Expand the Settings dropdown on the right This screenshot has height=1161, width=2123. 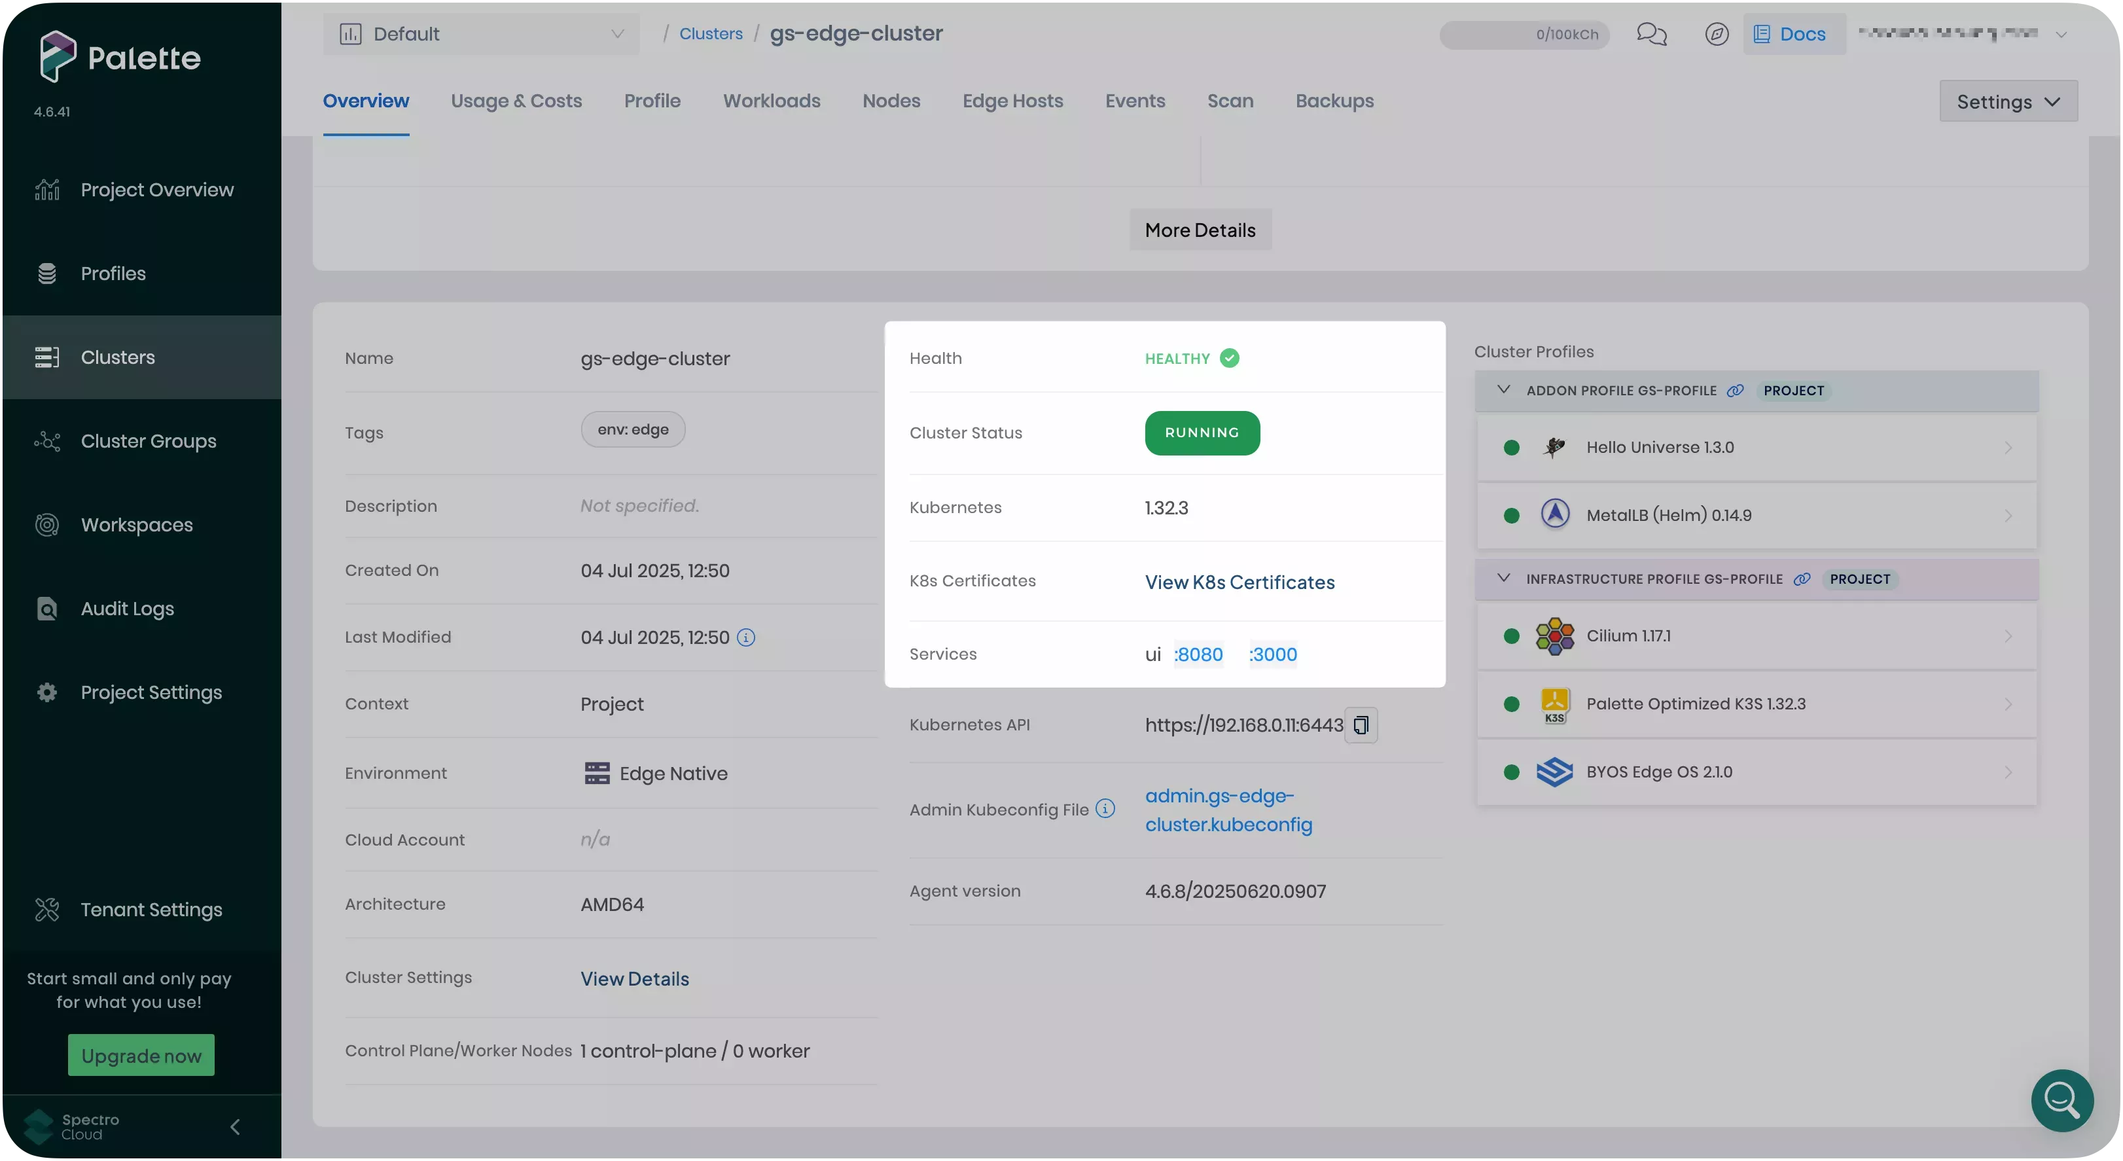click(x=2008, y=101)
